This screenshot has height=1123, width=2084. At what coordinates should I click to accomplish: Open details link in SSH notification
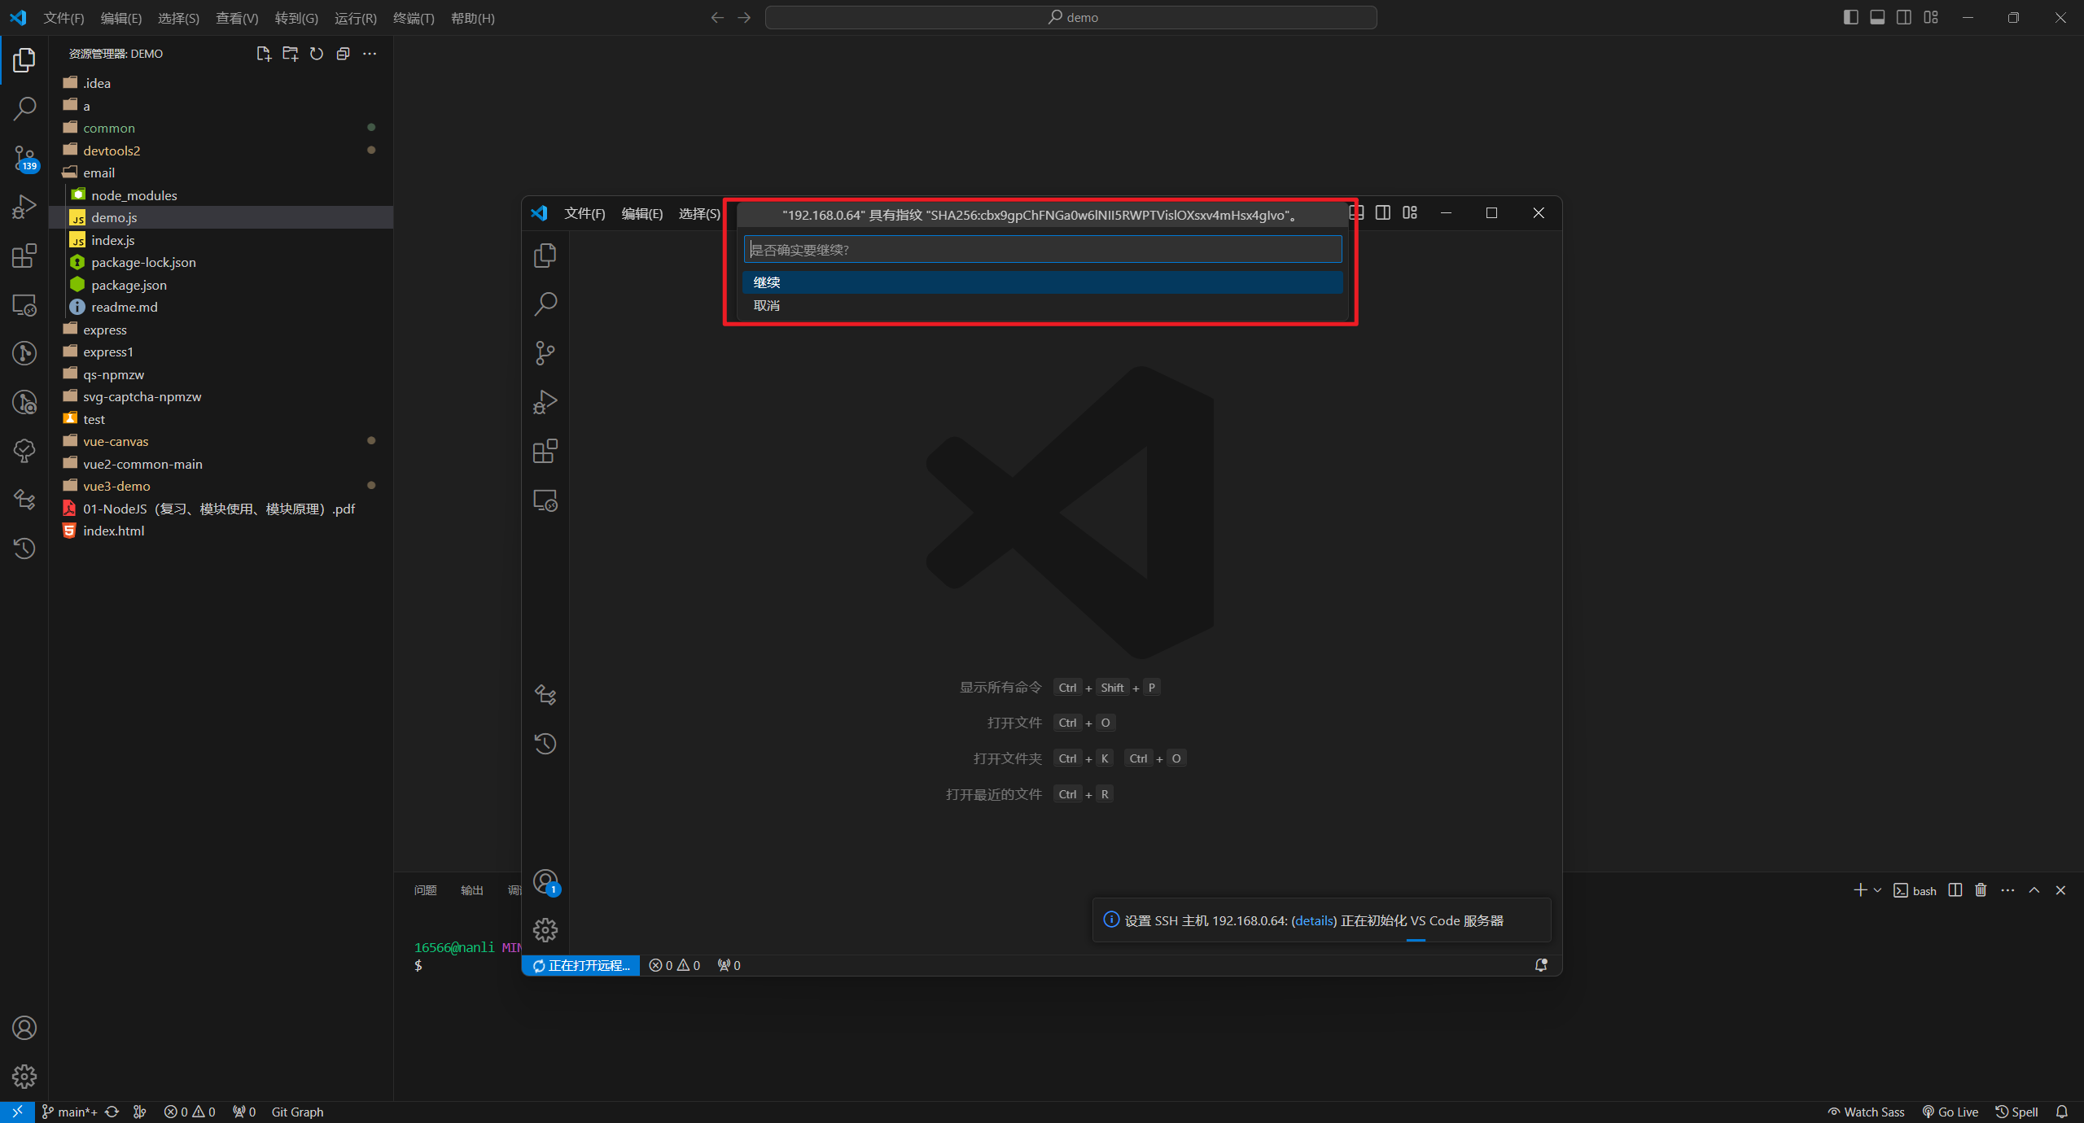click(1314, 920)
